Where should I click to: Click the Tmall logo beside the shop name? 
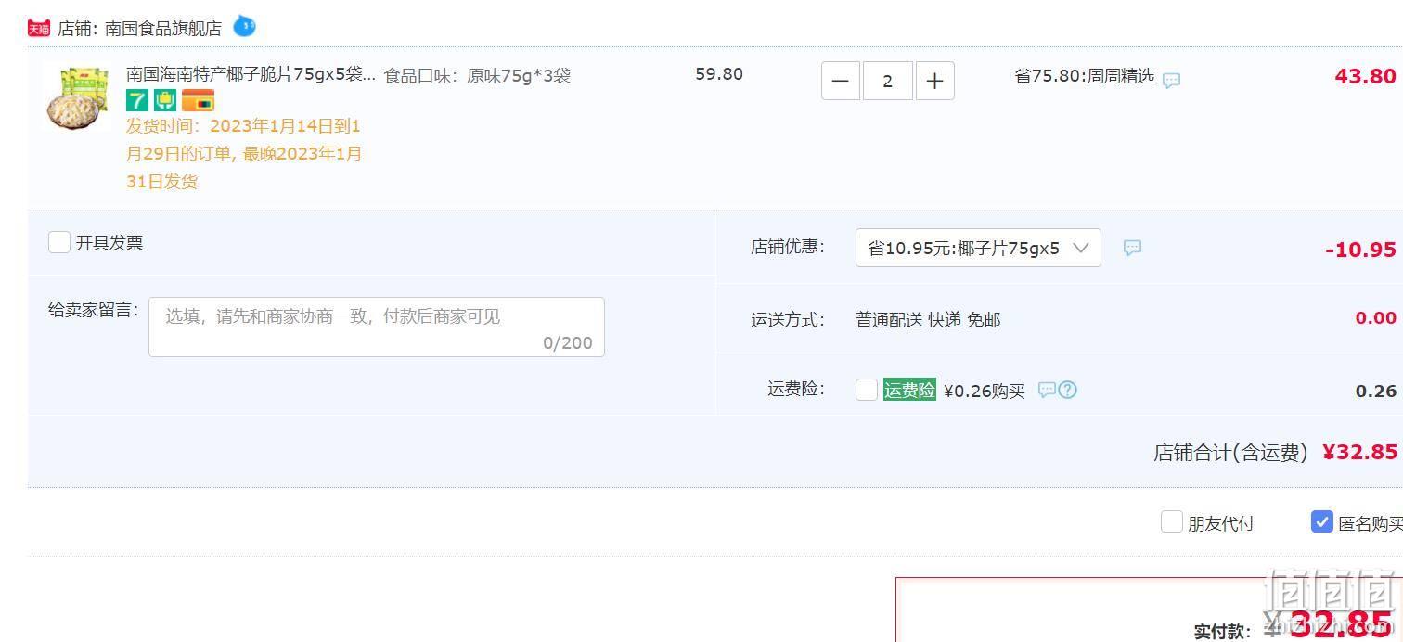[38, 28]
